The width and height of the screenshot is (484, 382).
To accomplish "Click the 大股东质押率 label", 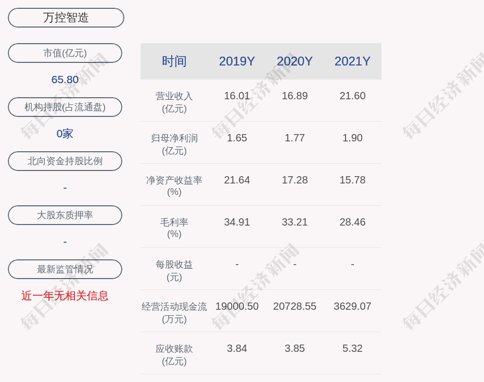I will pos(65,215).
